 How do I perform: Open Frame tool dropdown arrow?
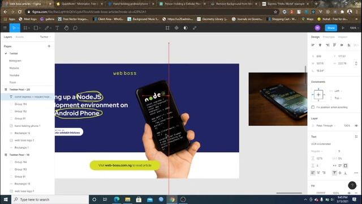(29, 28)
